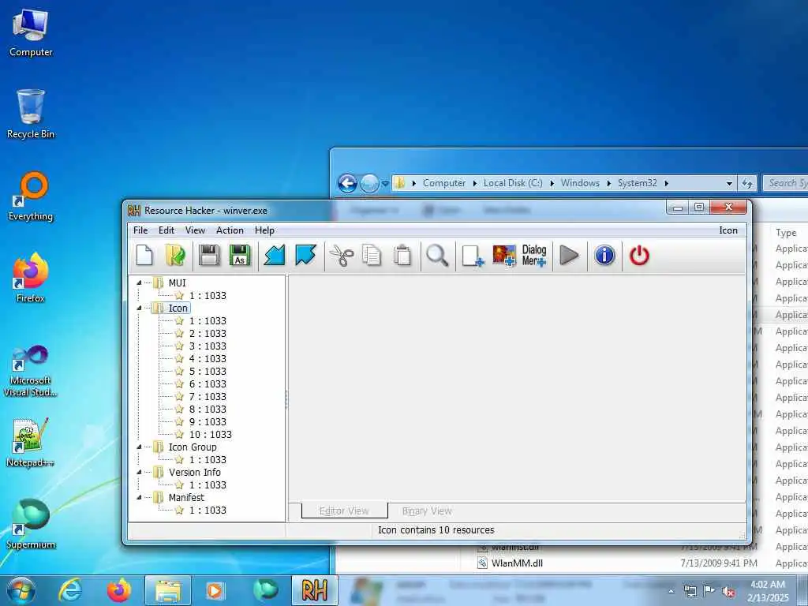Click Windows in Explorer address path
Image resolution: width=808 pixels, height=606 pixels.
pyautogui.click(x=580, y=183)
